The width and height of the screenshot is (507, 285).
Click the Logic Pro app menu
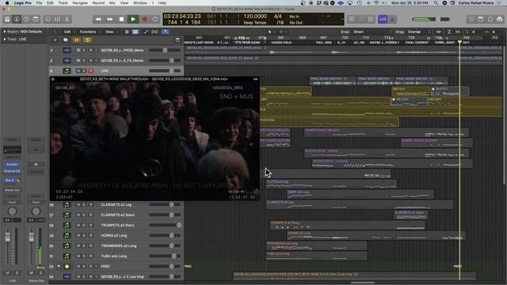tap(23, 3)
